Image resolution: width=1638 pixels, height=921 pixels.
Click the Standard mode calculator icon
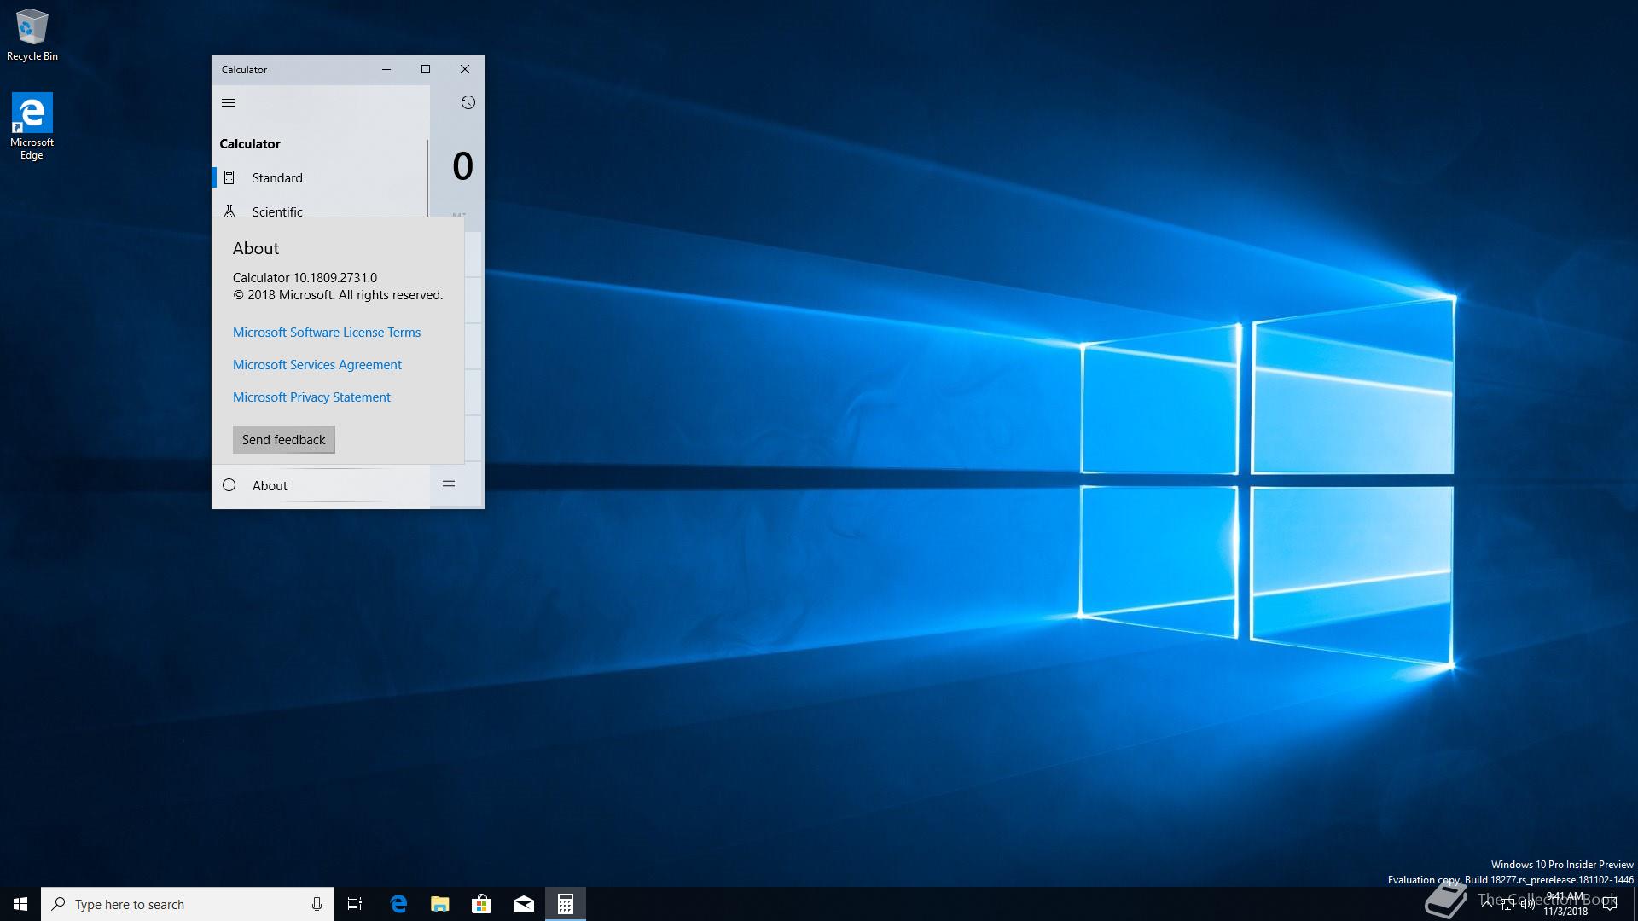click(x=229, y=177)
